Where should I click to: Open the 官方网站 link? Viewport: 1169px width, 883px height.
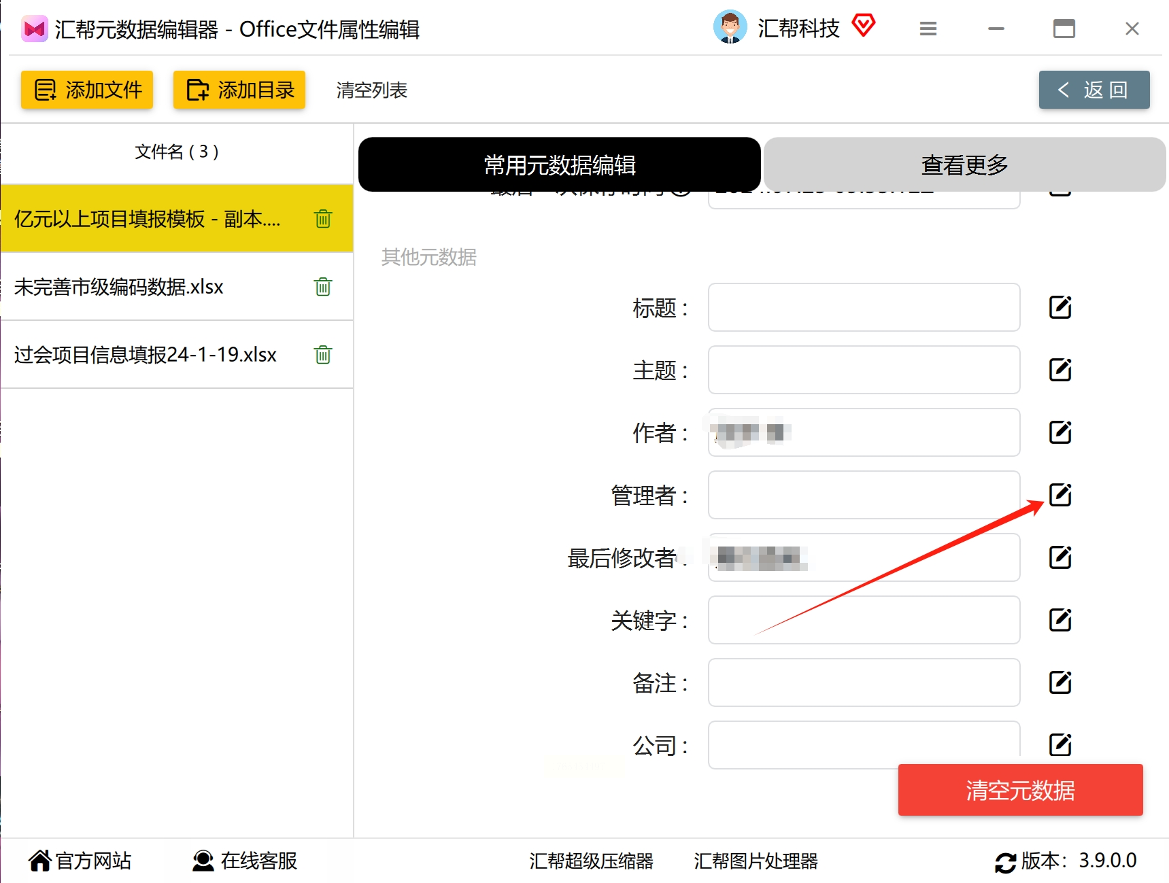point(80,861)
